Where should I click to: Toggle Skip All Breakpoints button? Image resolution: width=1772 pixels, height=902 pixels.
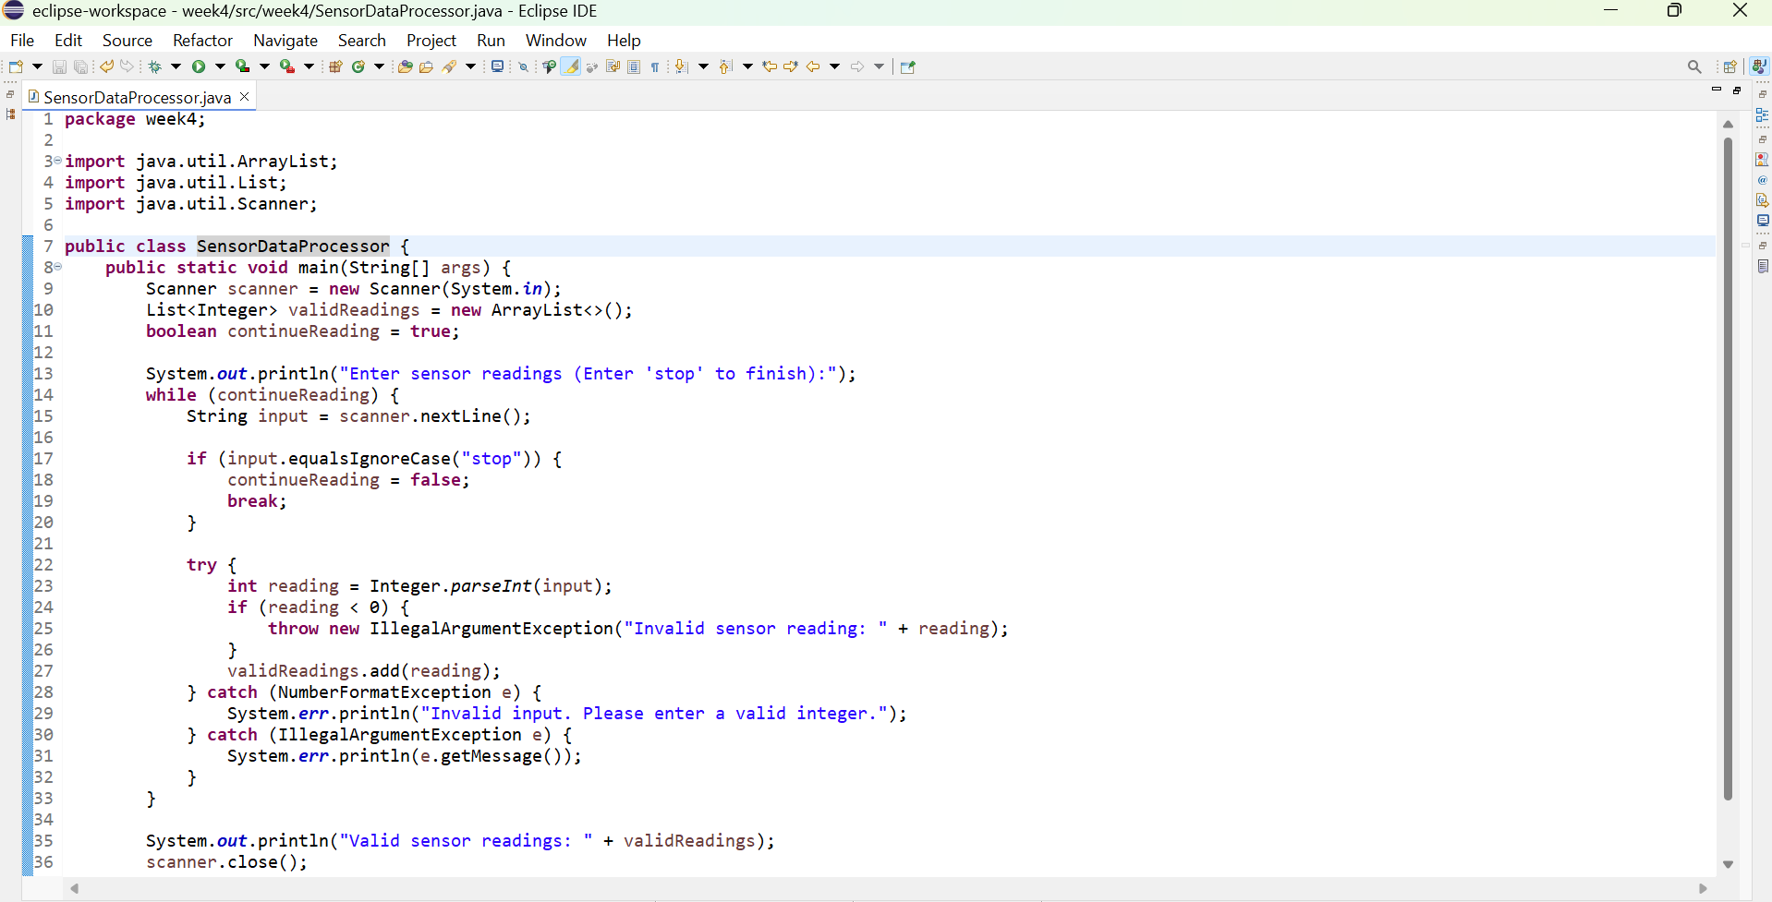coord(523,66)
